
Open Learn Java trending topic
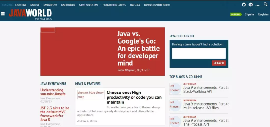click(x=21, y=5)
